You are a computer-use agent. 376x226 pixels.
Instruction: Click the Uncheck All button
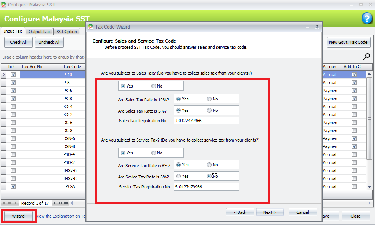(x=49, y=42)
